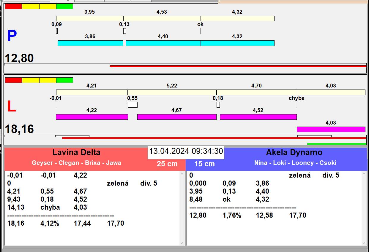The width and height of the screenshot is (369, 252).
Task: Click the magenta 4,03 rerun bar
Action: pos(331,129)
